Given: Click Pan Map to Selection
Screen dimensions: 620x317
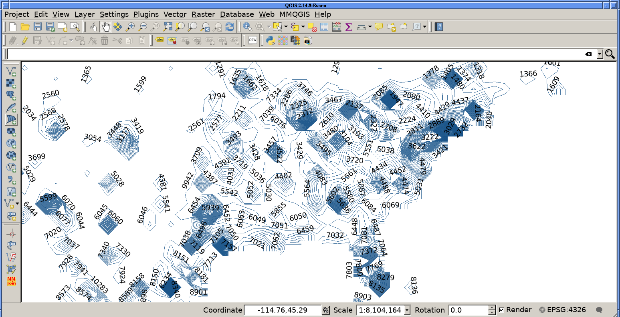Looking at the screenshot, I should point(117,27).
